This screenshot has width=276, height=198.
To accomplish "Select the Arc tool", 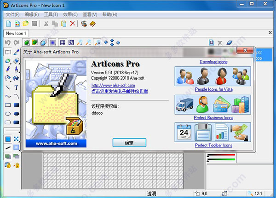I will pyautogui.click(x=17, y=96).
